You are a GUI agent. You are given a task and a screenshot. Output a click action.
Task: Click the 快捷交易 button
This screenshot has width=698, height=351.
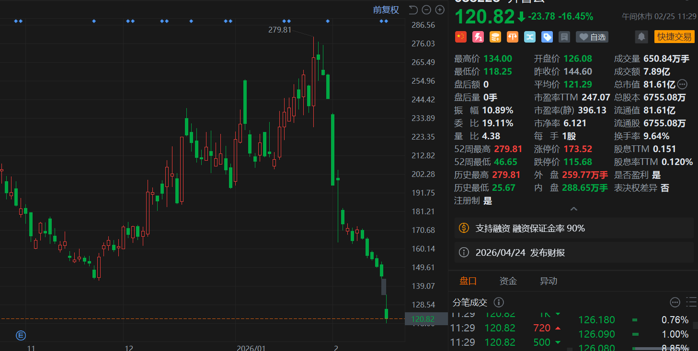click(x=674, y=37)
